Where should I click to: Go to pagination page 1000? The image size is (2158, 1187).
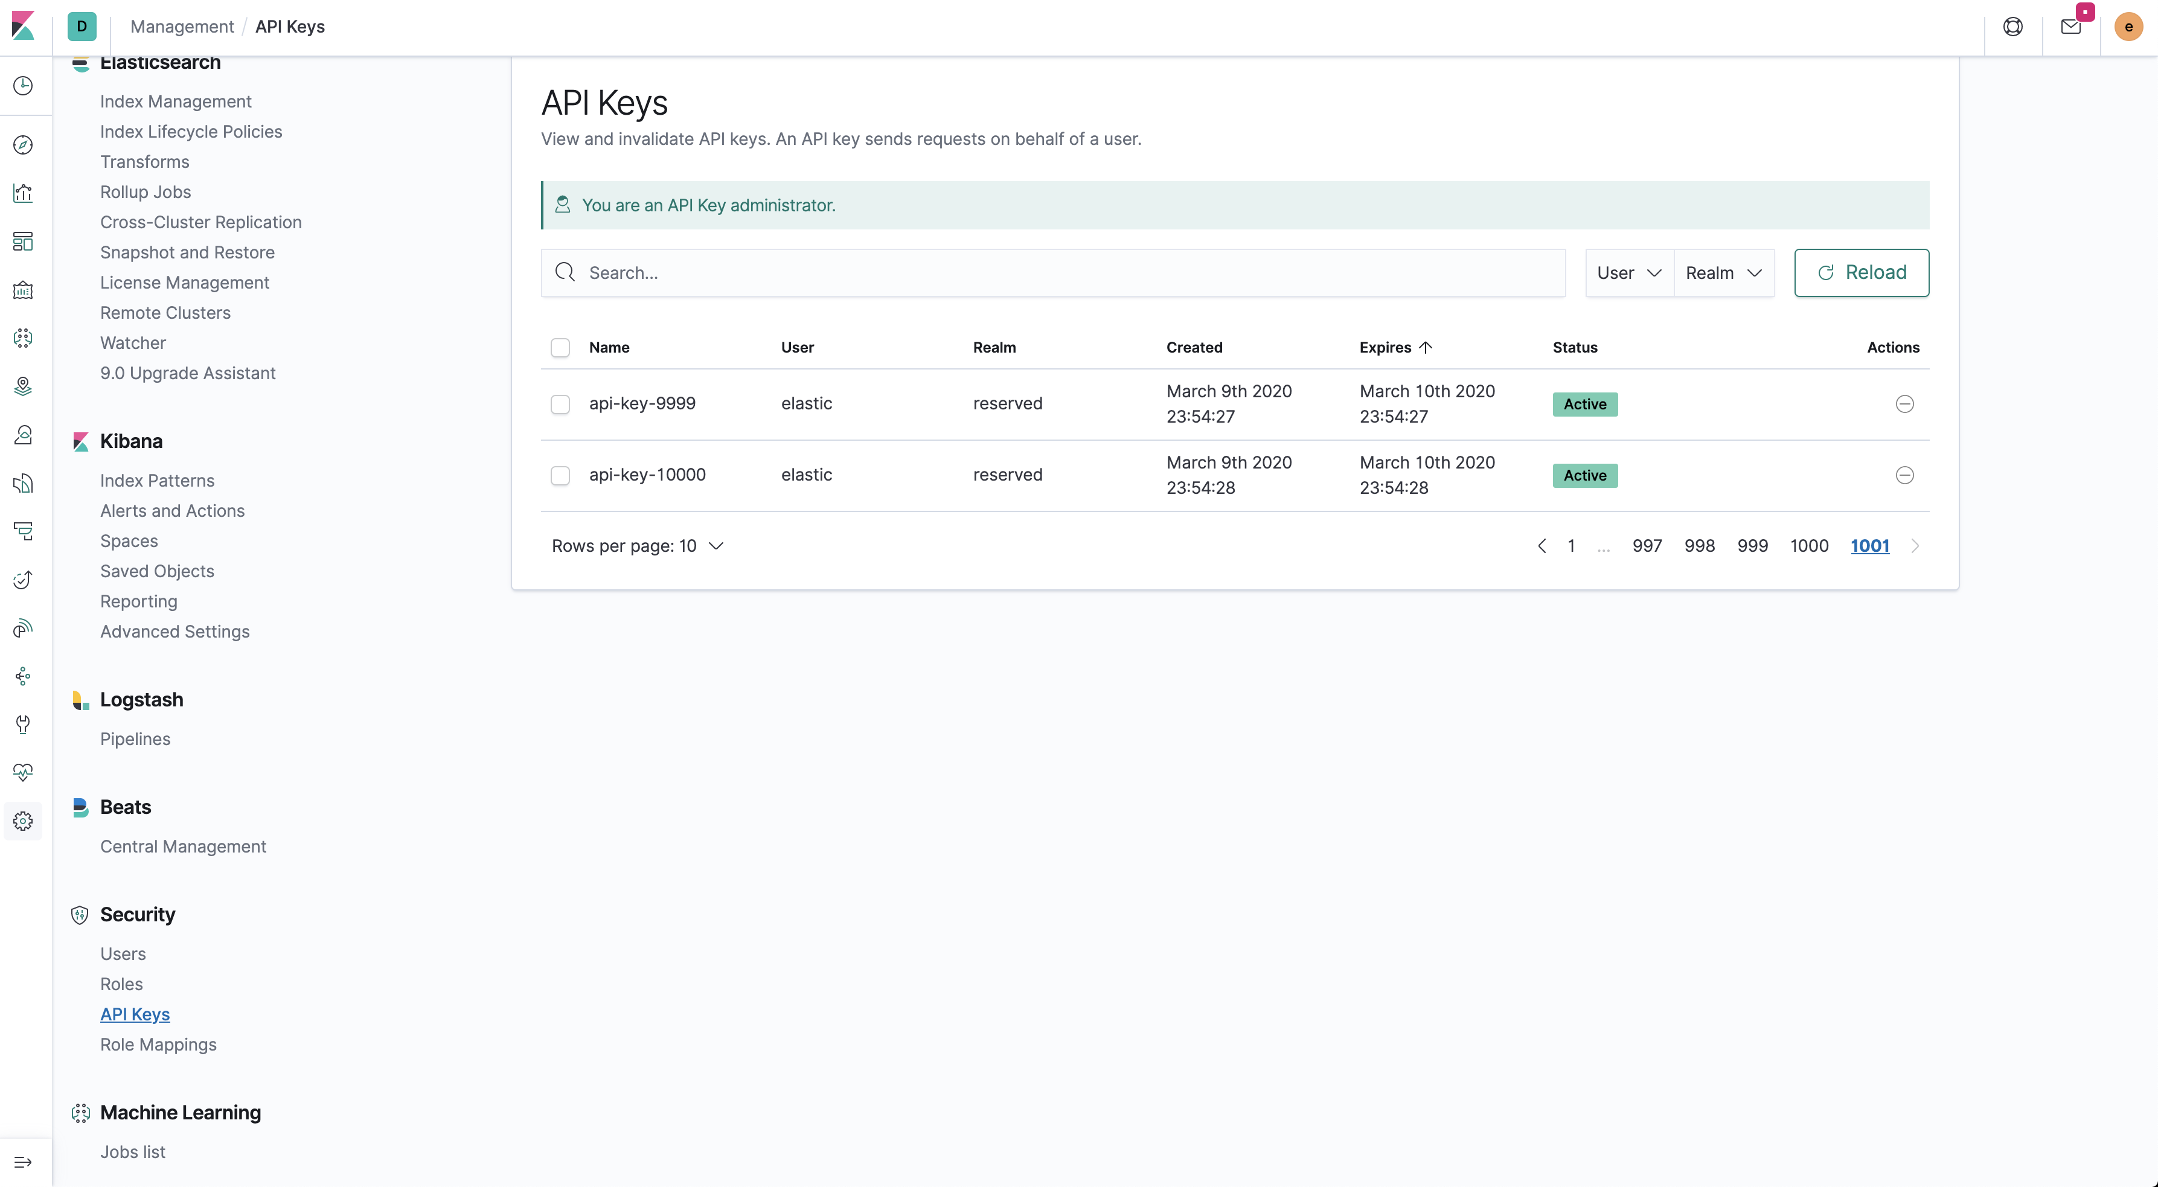[1808, 546]
